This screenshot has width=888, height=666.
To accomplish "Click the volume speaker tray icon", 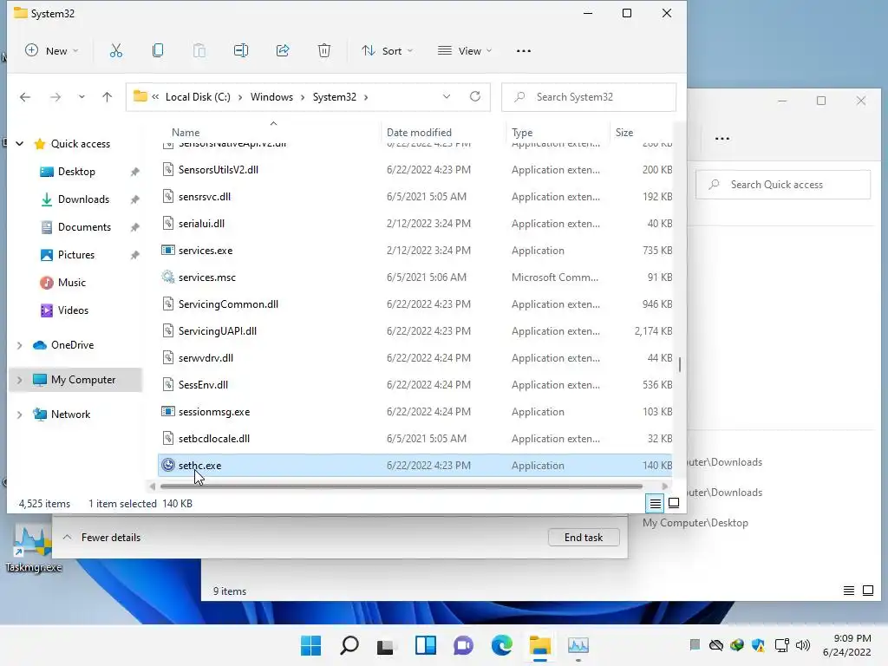I will click(803, 645).
